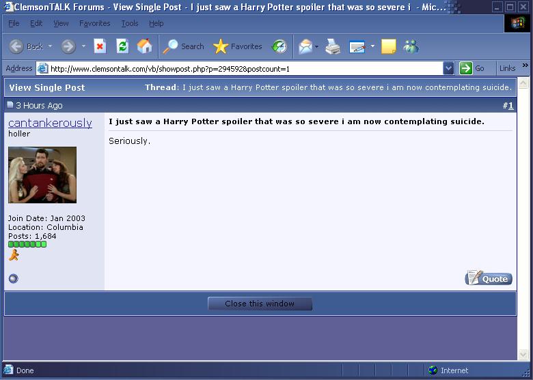The height and width of the screenshot is (380, 533).
Task: Click the scrollbar down arrow
Action: point(523,354)
